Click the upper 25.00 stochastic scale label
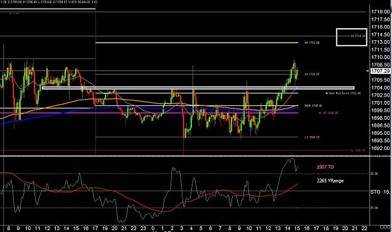Screen dimensions: 392x232 [374, 174]
